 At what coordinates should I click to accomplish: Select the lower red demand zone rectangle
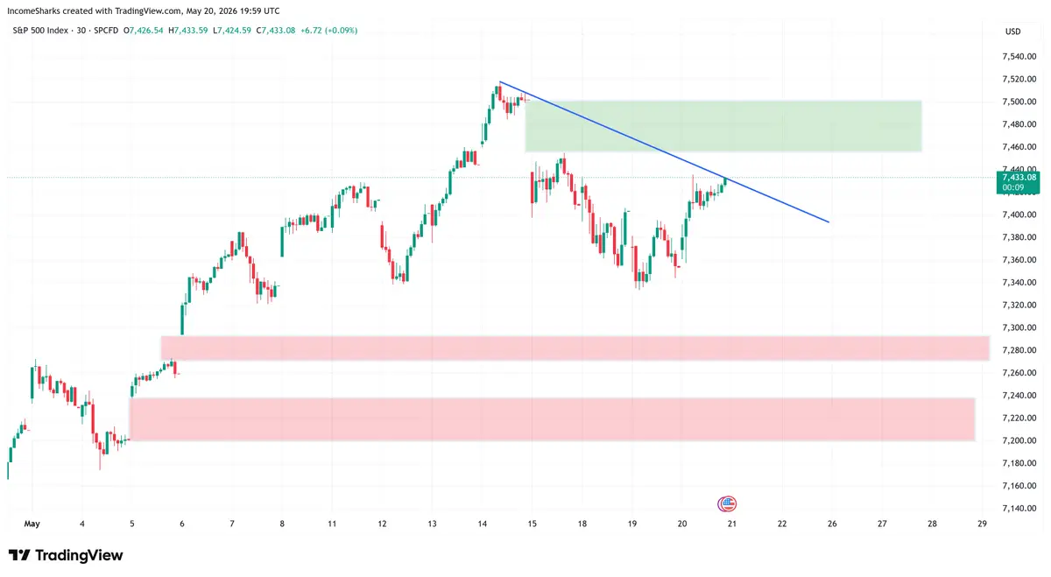[x=552, y=419]
